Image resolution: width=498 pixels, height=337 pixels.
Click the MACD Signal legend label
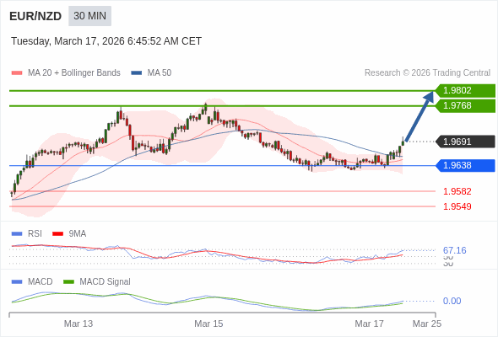(105, 282)
